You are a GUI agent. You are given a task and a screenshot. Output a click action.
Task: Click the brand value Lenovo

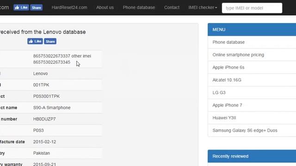pyautogui.click(x=40, y=74)
